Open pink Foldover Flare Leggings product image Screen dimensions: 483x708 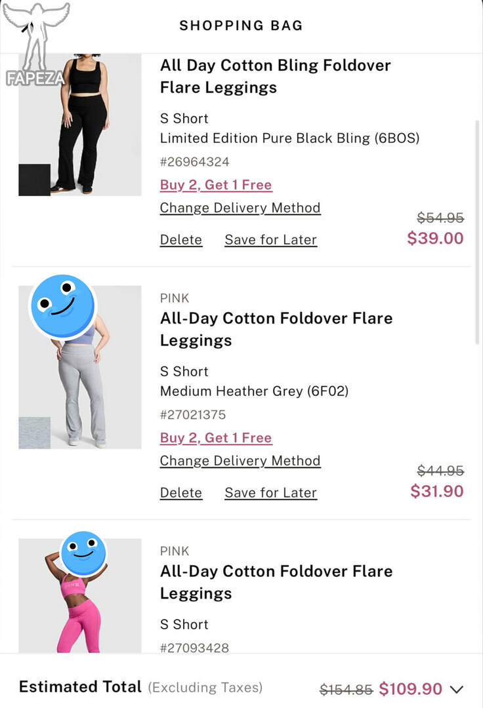tap(80, 595)
